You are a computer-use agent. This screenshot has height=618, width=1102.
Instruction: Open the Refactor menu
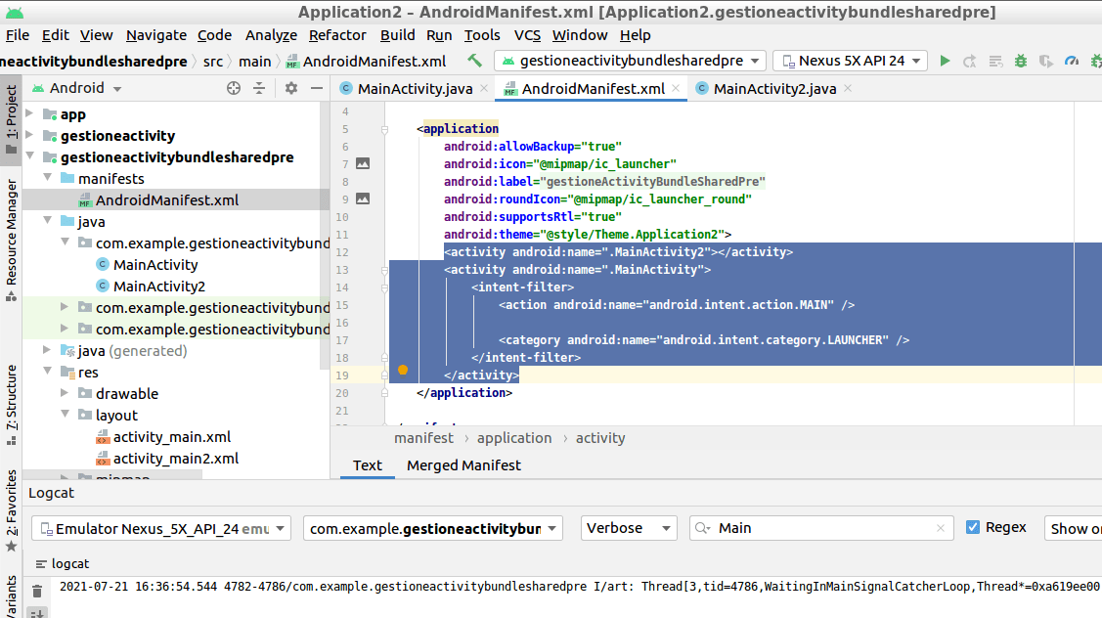pos(337,35)
